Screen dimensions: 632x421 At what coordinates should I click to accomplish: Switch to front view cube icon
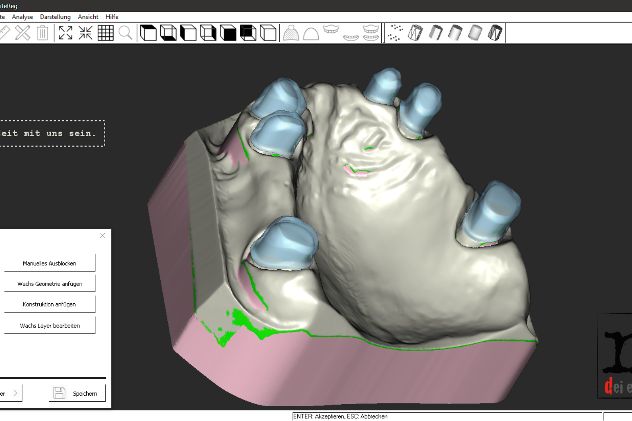228,33
